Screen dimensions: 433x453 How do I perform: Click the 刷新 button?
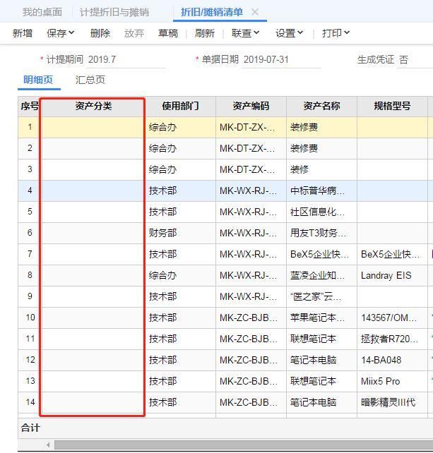pyautogui.click(x=205, y=33)
